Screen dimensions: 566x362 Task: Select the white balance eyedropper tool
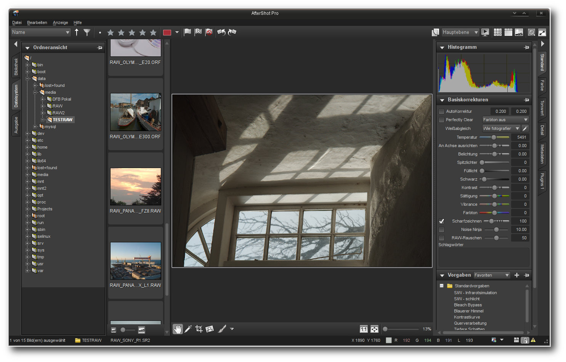tap(188, 329)
